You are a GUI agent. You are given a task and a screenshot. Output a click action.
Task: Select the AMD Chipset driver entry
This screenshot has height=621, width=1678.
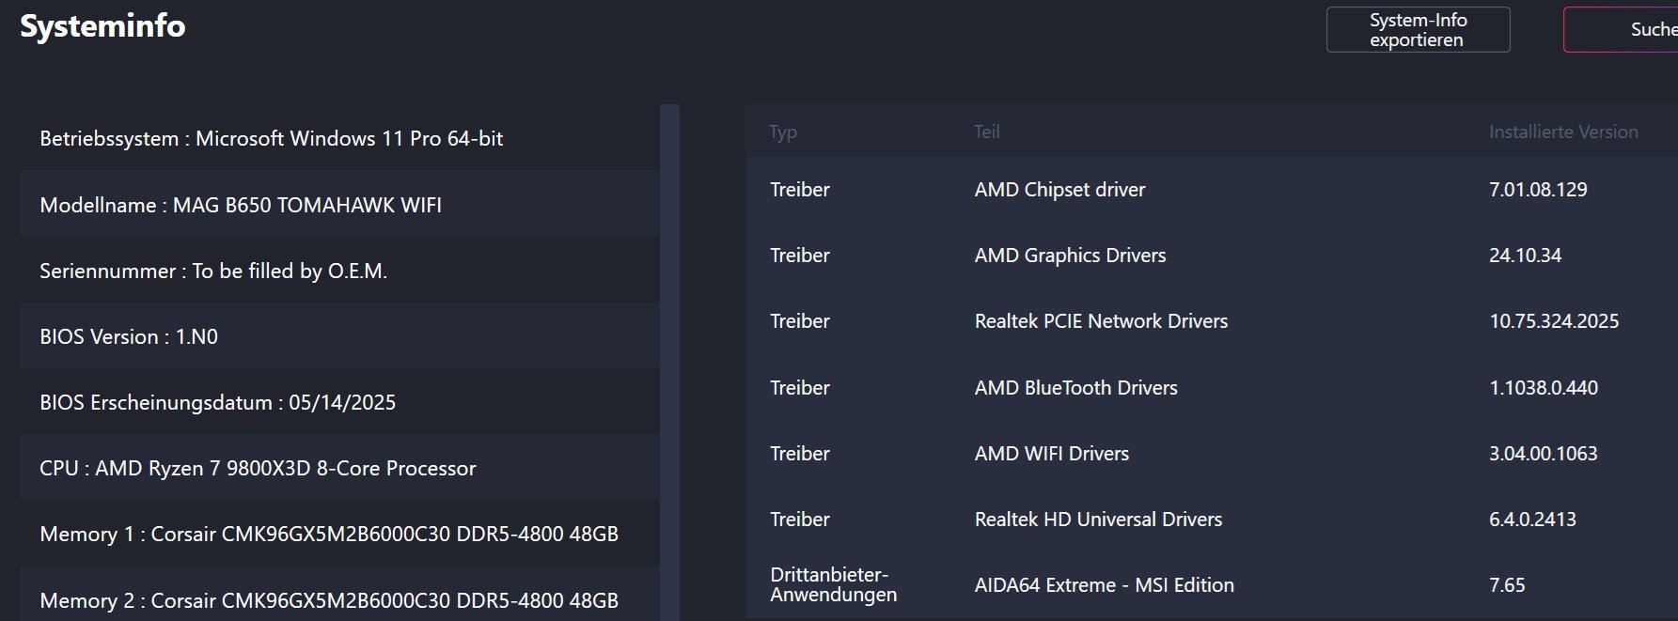1212,190
